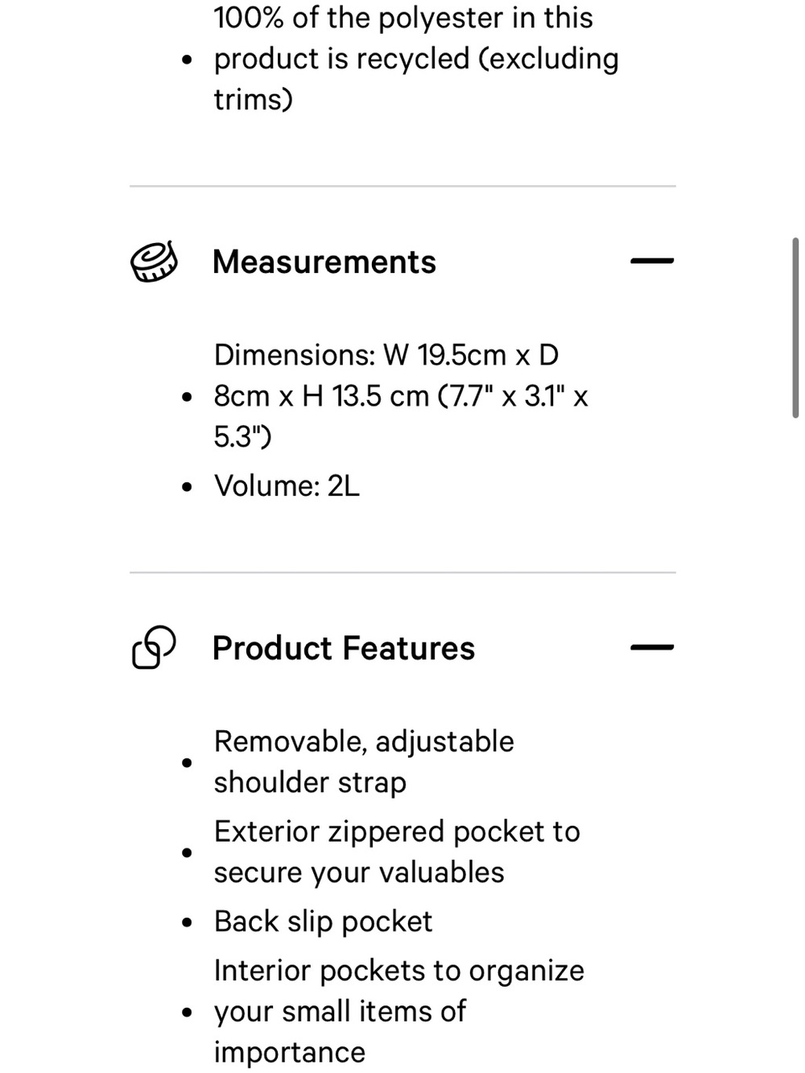Click the recycled polyester statement text
805x1073 pixels.
tap(416, 59)
